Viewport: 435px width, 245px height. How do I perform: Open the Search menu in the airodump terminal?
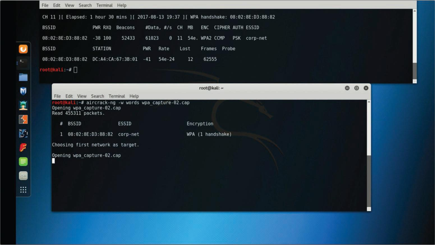click(x=85, y=5)
